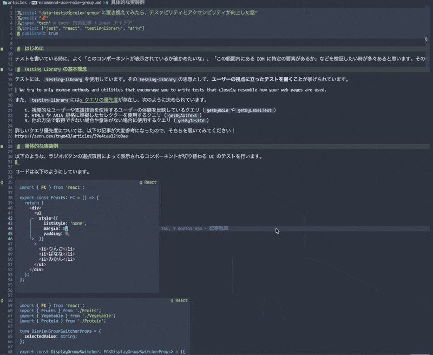Image resolution: width=433 pixels, height=355 pixels.
Task: Click the heading symbol icon in breadcrumb
Action: pyautogui.click(x=107, y=3)
